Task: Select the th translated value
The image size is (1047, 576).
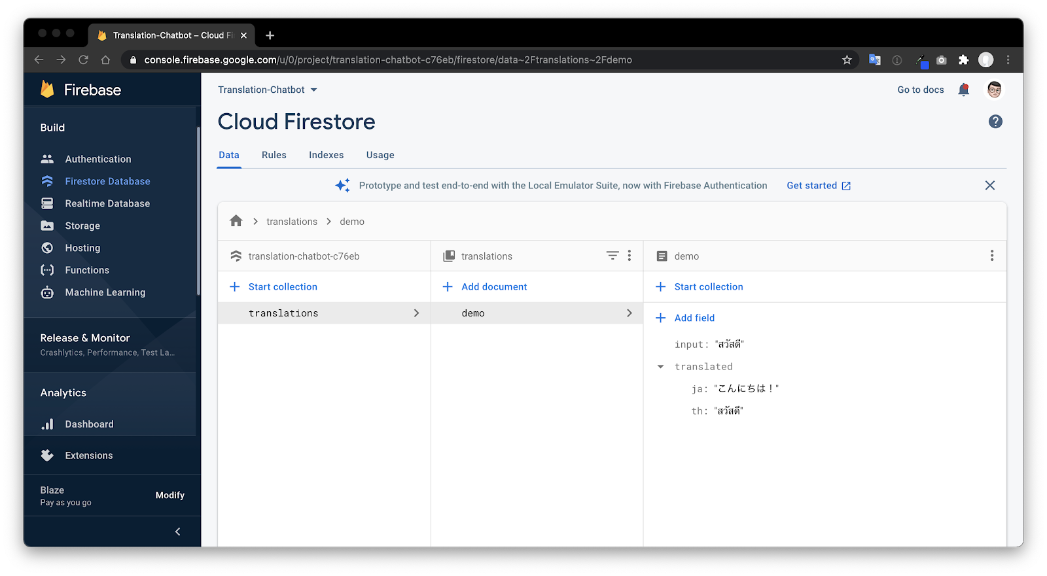Action: [x=728, y=411]
